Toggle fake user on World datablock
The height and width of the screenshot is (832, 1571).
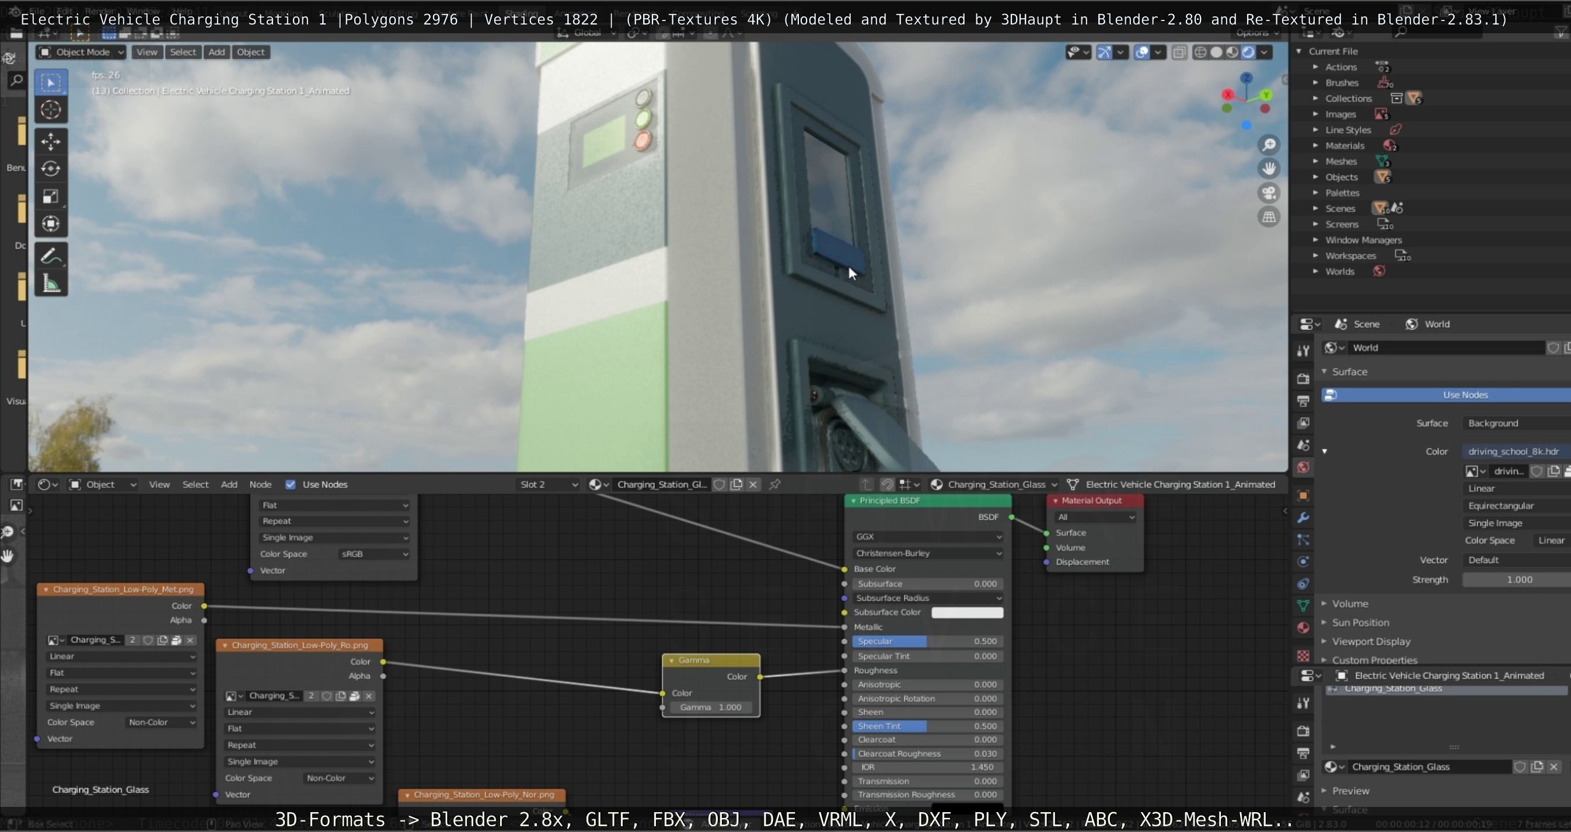[1553, 348]
